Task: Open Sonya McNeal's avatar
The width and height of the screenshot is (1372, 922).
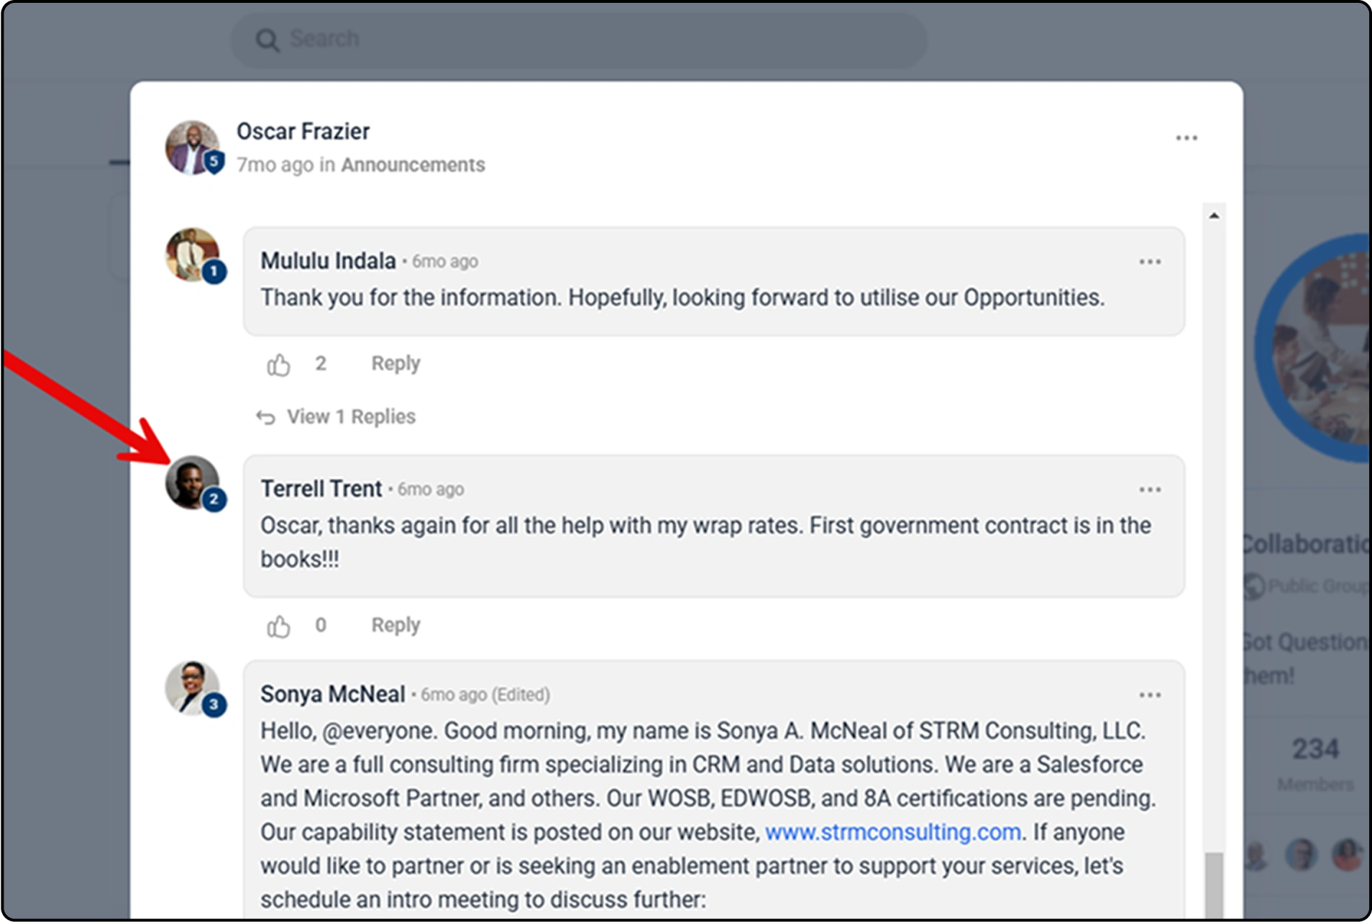Action: (x=193, y=688)
